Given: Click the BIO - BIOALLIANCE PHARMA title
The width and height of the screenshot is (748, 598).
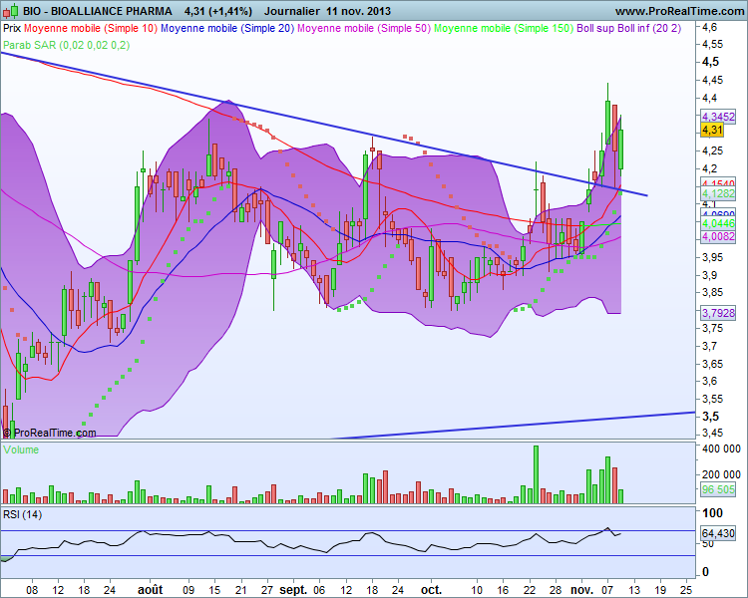Looking at the screenshot, I should point(98,11).
